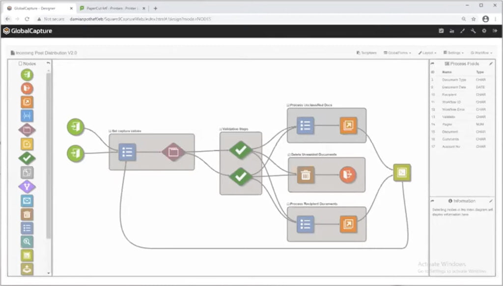Click the pencil icon in Information panel header
The image size is (503, 286).
click(491, 201)
